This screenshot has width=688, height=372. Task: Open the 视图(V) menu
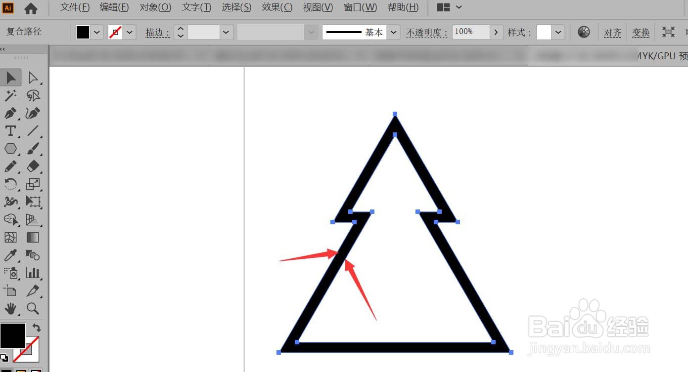click(318, 7)
